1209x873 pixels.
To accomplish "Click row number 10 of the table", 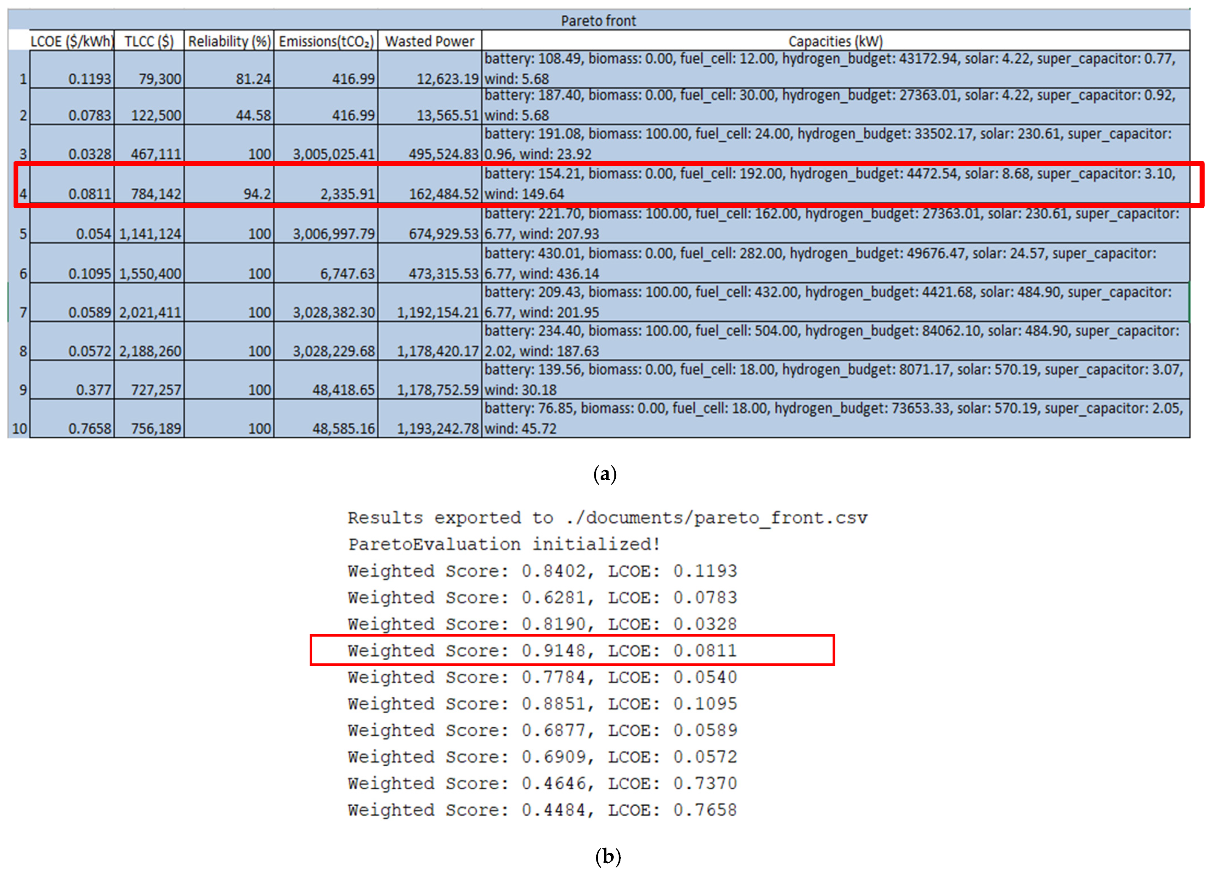I will (19, 419).
